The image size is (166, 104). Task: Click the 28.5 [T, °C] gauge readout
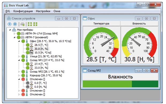click(x=101, y=59)
